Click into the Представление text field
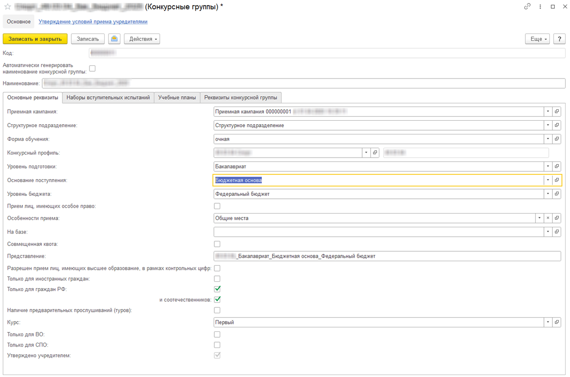 coord(387,256)
